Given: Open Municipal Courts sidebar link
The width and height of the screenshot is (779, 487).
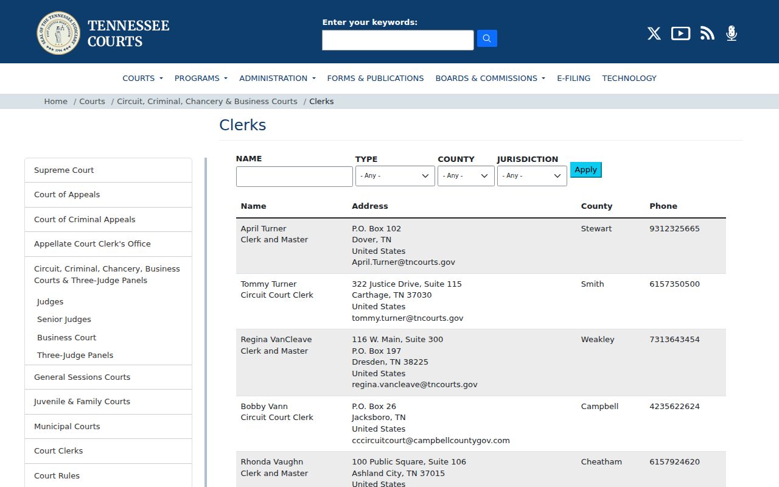Looking at the screenshot, I should pyautogui.click(x=108, y=427).
